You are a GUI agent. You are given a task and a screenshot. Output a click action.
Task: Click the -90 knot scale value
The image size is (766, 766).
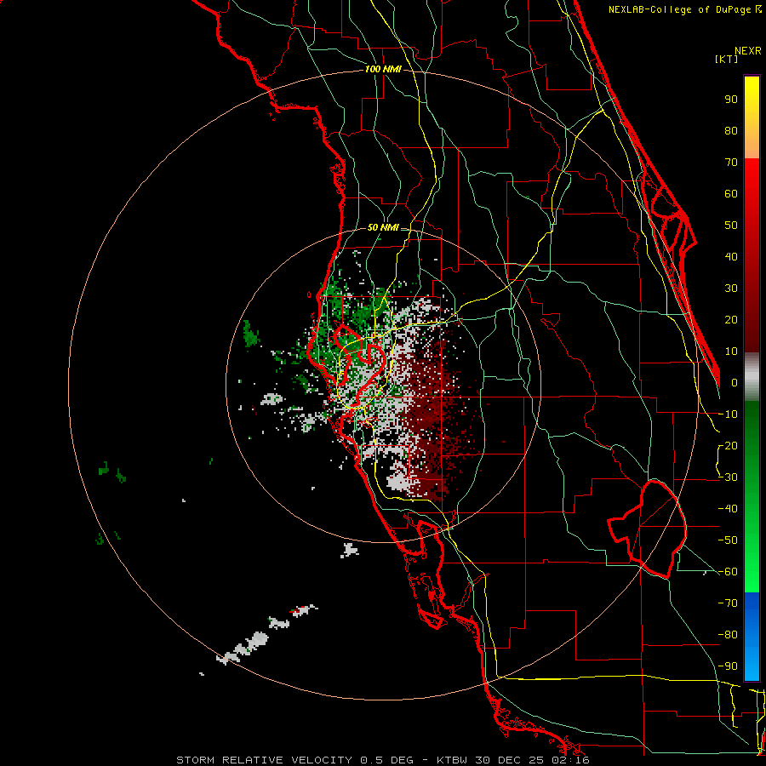(728, 666)
